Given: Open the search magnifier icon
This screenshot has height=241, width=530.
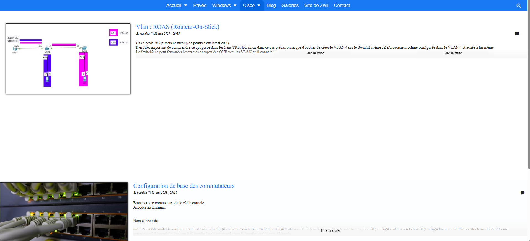Looking at the screenshot, I should (x=519, y=6).
